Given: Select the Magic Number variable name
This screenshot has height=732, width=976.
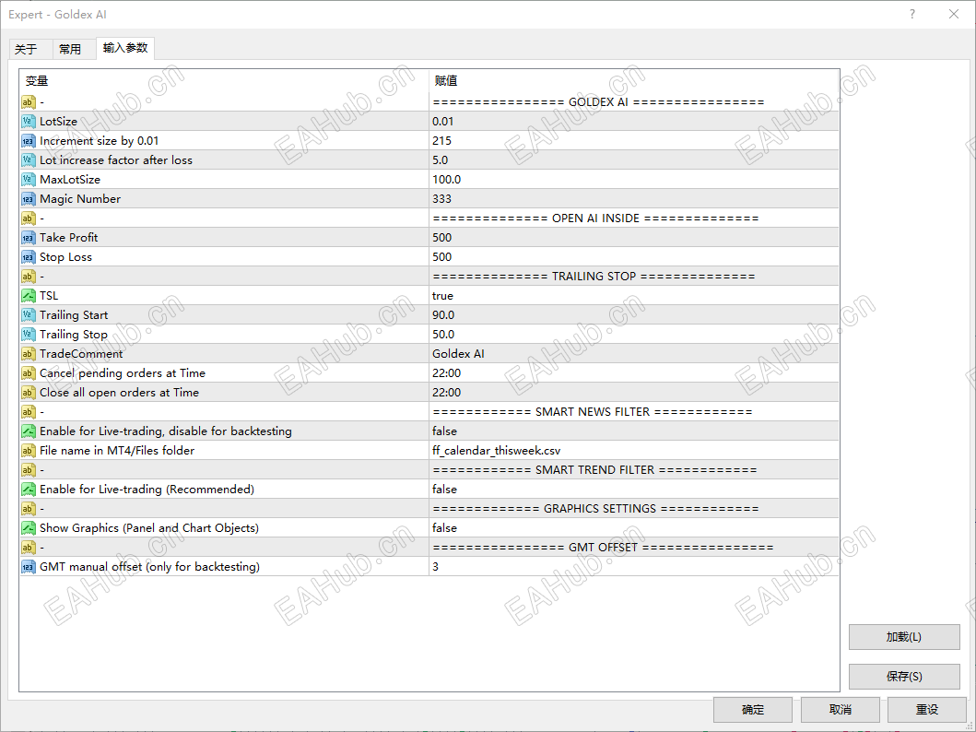Looking at the screenshot, I should coord(80,198).
